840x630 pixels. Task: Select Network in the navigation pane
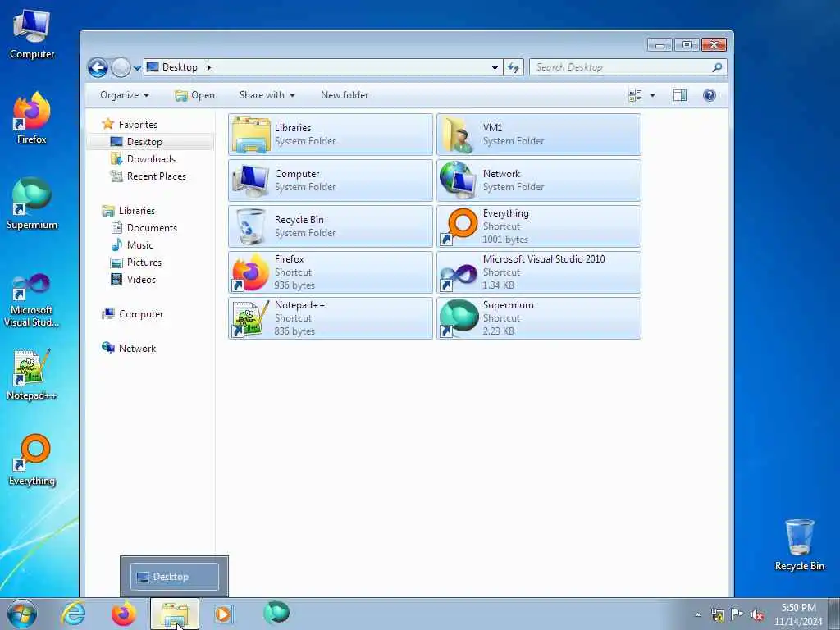[x=137, y=348]
